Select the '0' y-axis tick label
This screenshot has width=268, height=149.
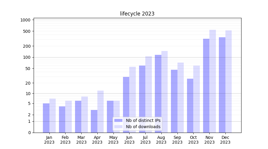29,133
